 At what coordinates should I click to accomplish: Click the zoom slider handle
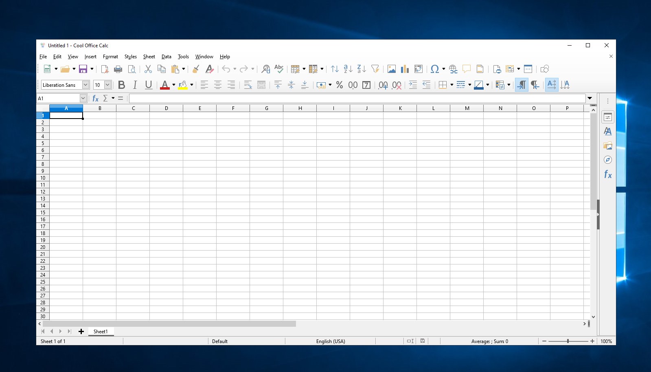click(568, 341)
